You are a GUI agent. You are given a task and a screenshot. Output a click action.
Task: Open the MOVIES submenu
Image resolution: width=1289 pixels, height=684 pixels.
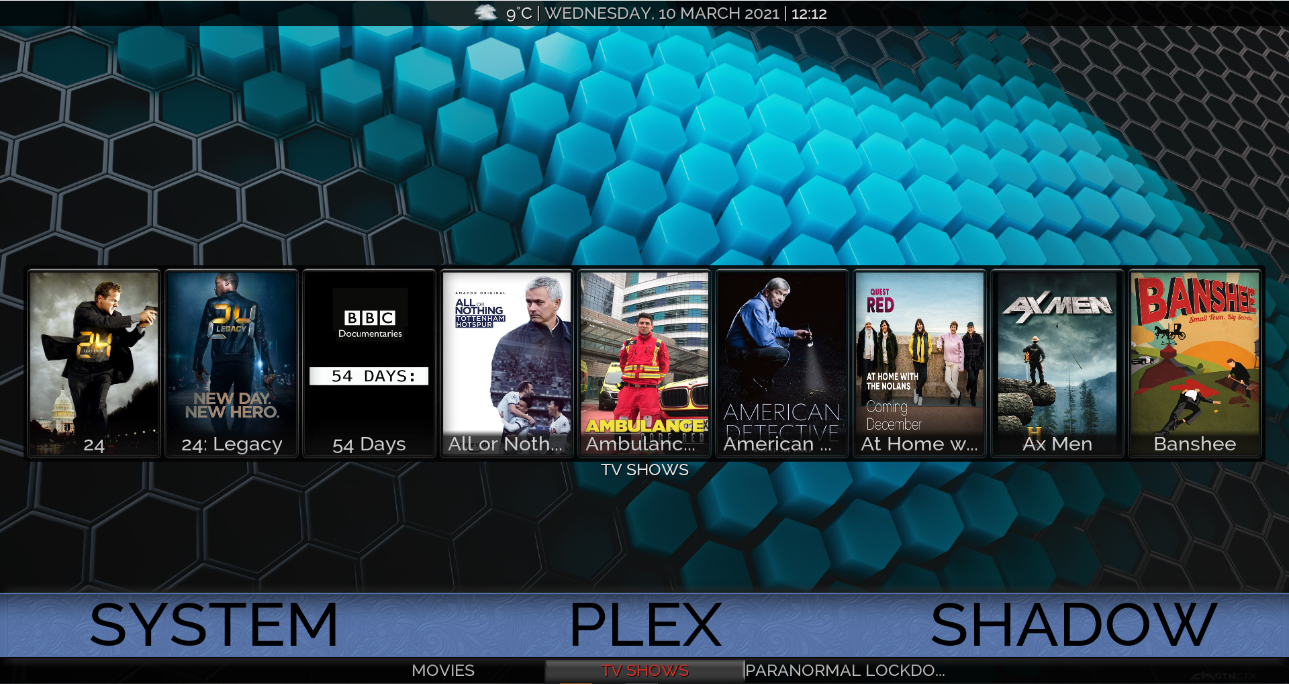pyautogui.click(x=443, y=671)
